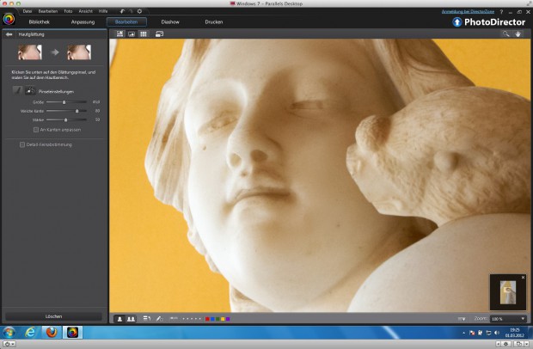Open the toolbar options dropdown left of Zoom
The width and height of the screenshot is (533, 349).
tap(462, 319)
